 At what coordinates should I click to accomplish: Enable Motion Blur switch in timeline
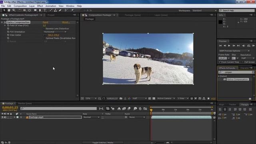coord(129,108)
